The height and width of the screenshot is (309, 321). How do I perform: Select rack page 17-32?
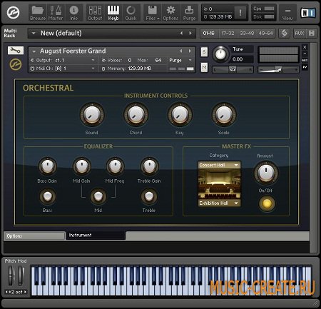pyautogui.click(x=228, y=34)
